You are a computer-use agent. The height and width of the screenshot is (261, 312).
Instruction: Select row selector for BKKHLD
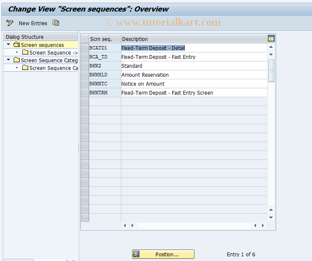click(85, 75)
